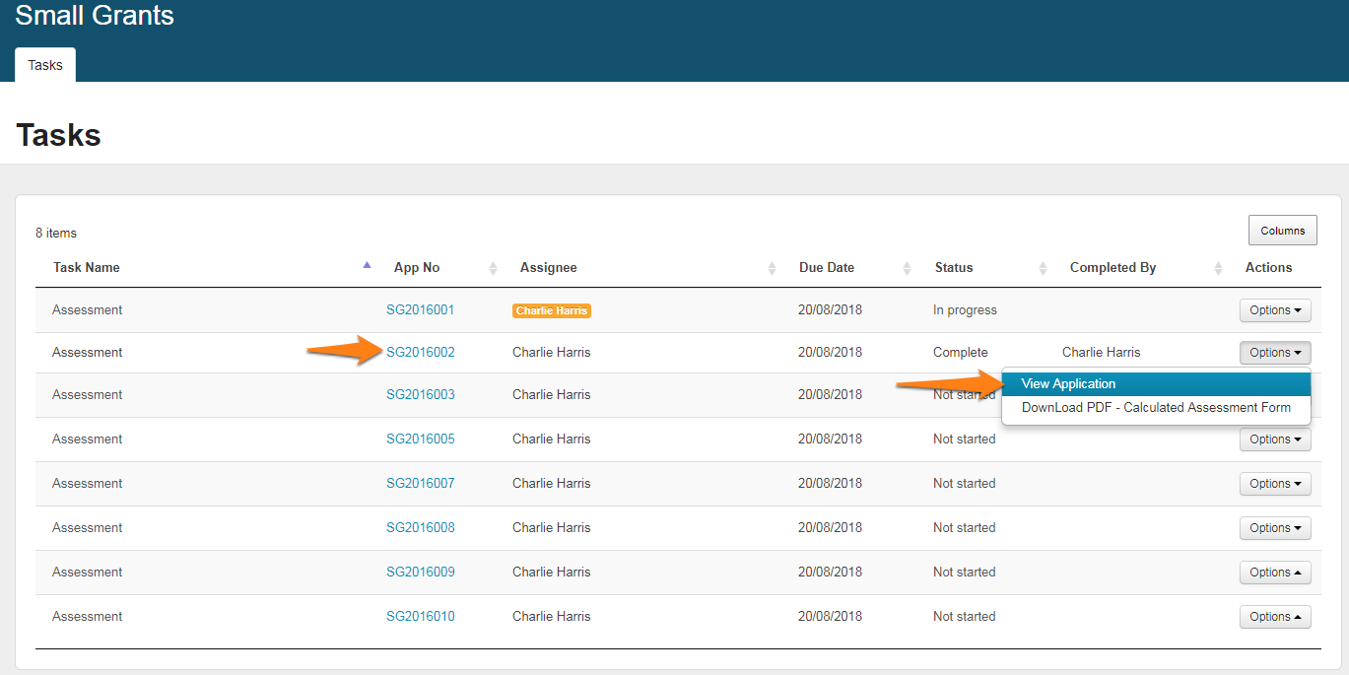The height and width of the screenshot is (675, 1349).
Task: Open application link SG2016002
Action: 421,353
